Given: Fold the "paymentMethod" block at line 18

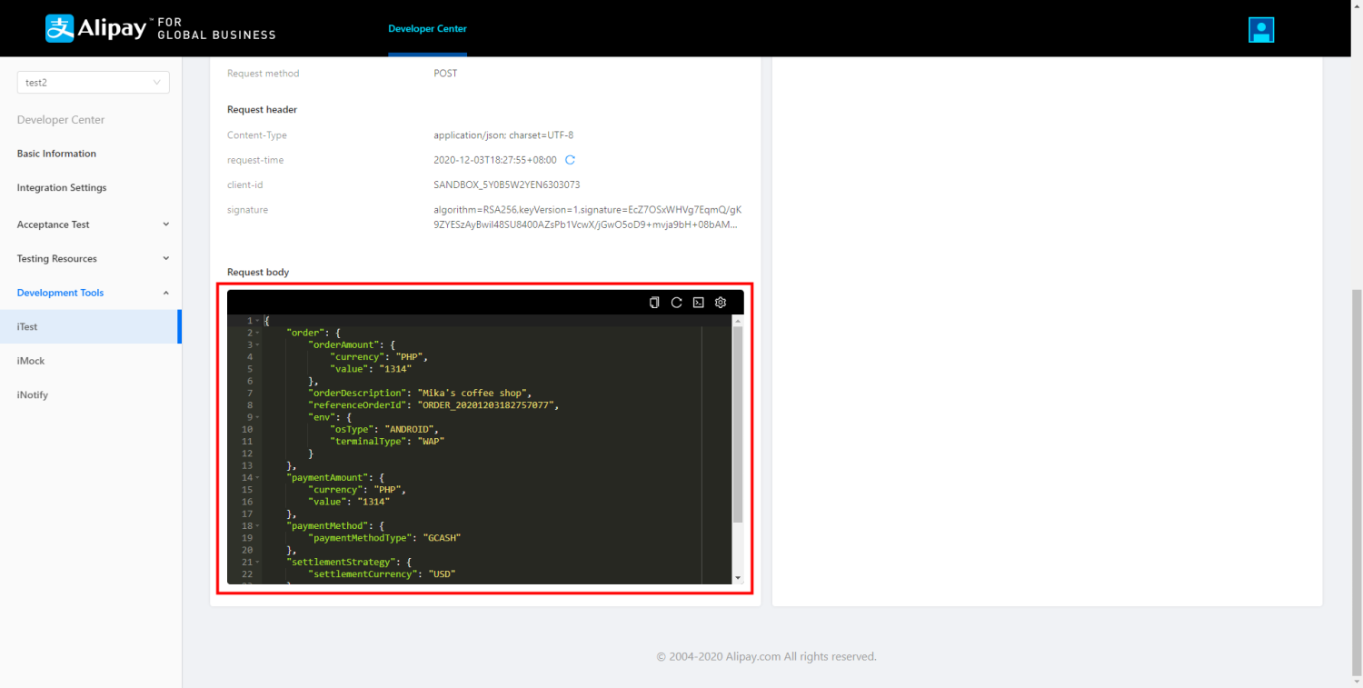Looking at the screenshot, I should (x=258, y=525).
